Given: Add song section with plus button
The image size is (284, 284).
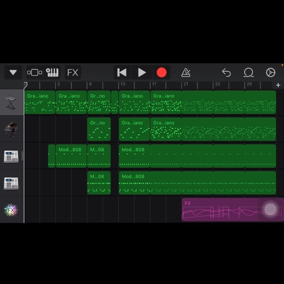Looking at the screenshot, I should pyautogui.click(x=278, y=85).
